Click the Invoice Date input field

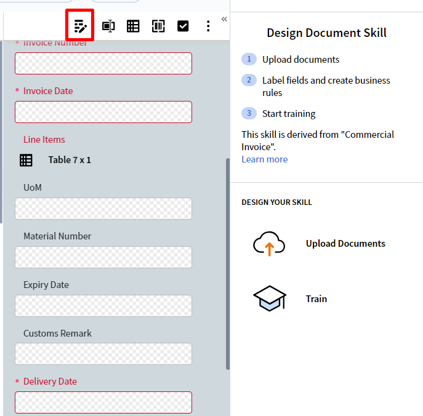[103, 112]
